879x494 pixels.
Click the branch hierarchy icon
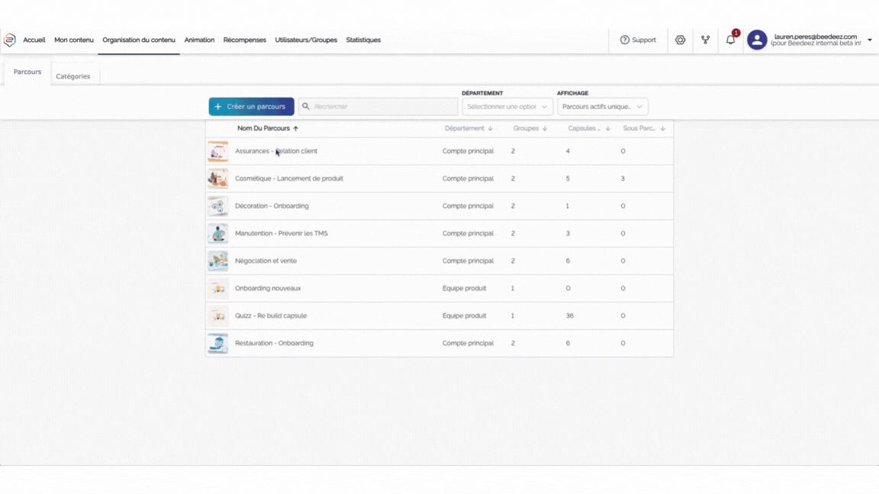pyautogui.click(x=705, y=40)
